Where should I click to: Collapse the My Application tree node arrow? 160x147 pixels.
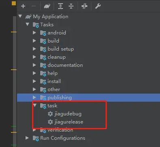click(20, 16)
